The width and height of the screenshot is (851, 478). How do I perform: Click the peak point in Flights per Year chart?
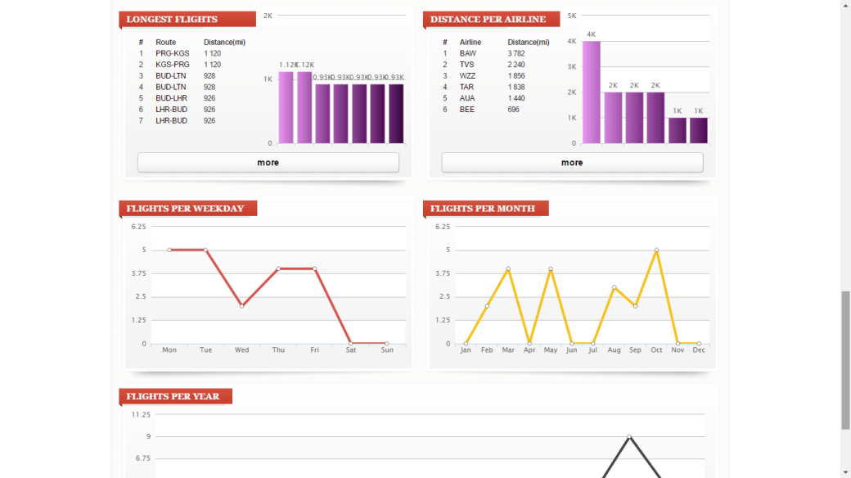pyautogui.click(x=629, y=436)
